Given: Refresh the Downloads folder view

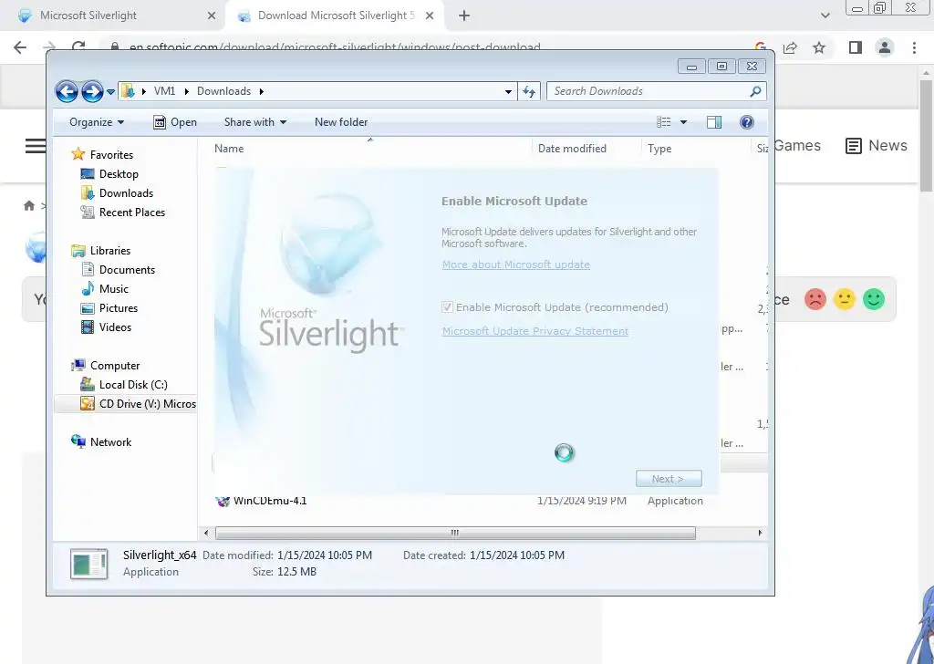Looking at the screenshot, I should (x=529, y=92).
